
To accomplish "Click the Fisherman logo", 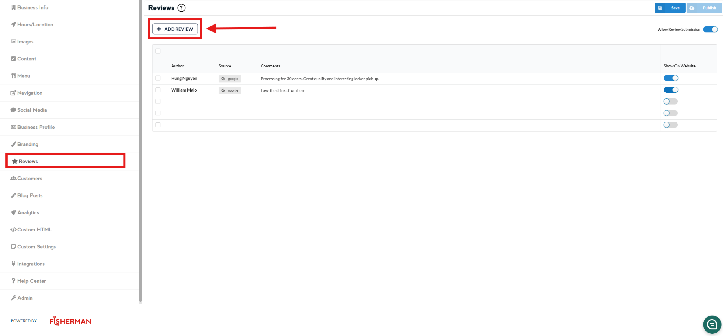I will pos(70,321).
